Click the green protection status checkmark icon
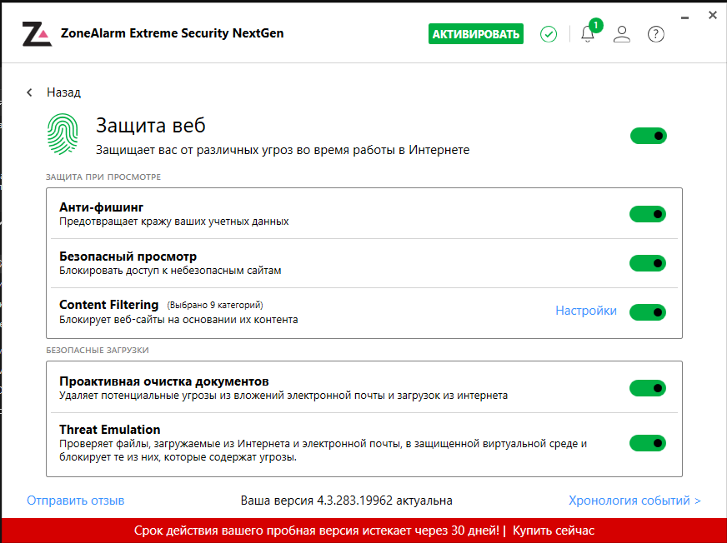This screenshot has width=727, height=543. (x=549, y=34)
